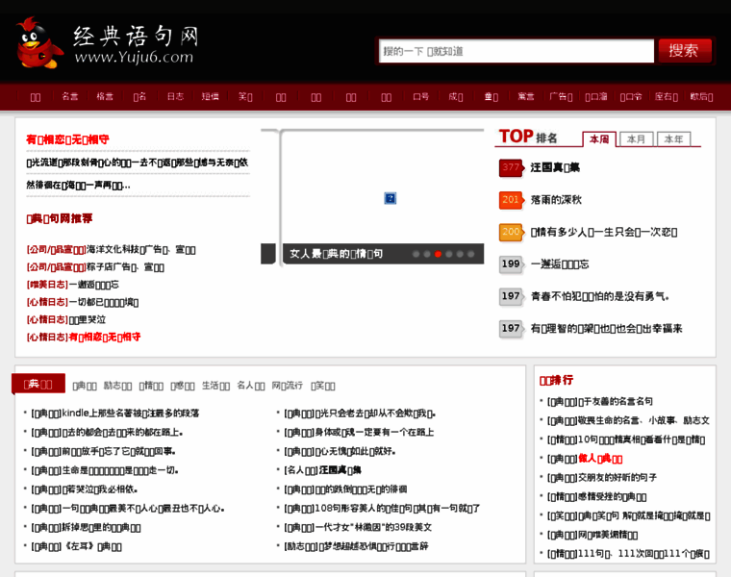Screen dimensions: 731x577
Task: Click the gray 199 rank badge
Action: click(511, 263)
